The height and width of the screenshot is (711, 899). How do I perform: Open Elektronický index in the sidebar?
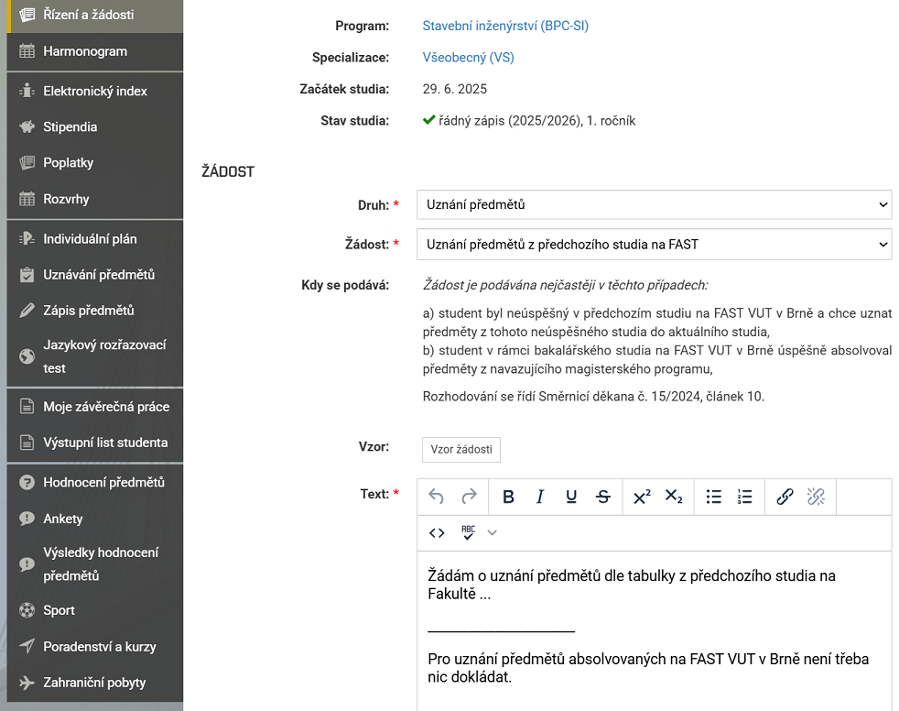pyautogui.click(x=95, y=91)
